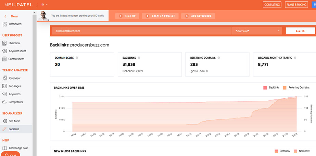Toggle Dofollow legend swatch

[x=276, y=151]
